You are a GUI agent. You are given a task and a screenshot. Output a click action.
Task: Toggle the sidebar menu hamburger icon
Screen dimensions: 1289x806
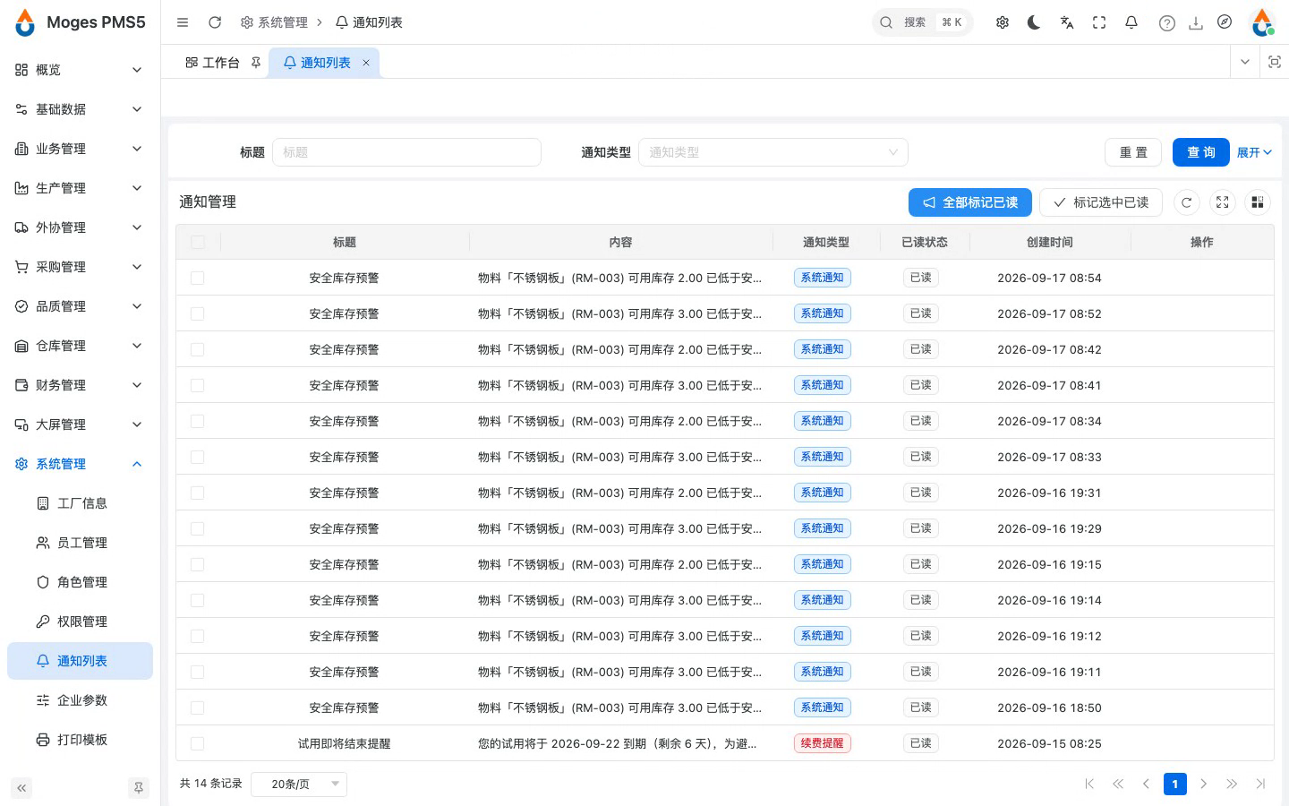coord(183,22)
